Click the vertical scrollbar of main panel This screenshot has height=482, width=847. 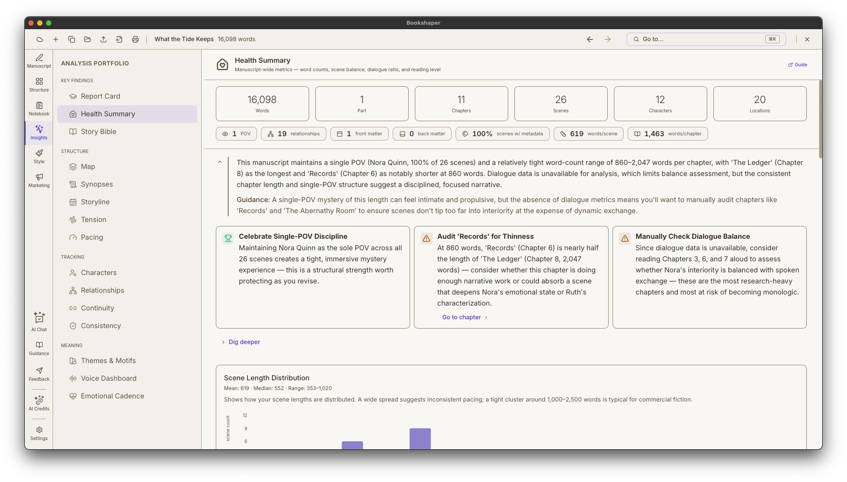click(x=820, y=119)
